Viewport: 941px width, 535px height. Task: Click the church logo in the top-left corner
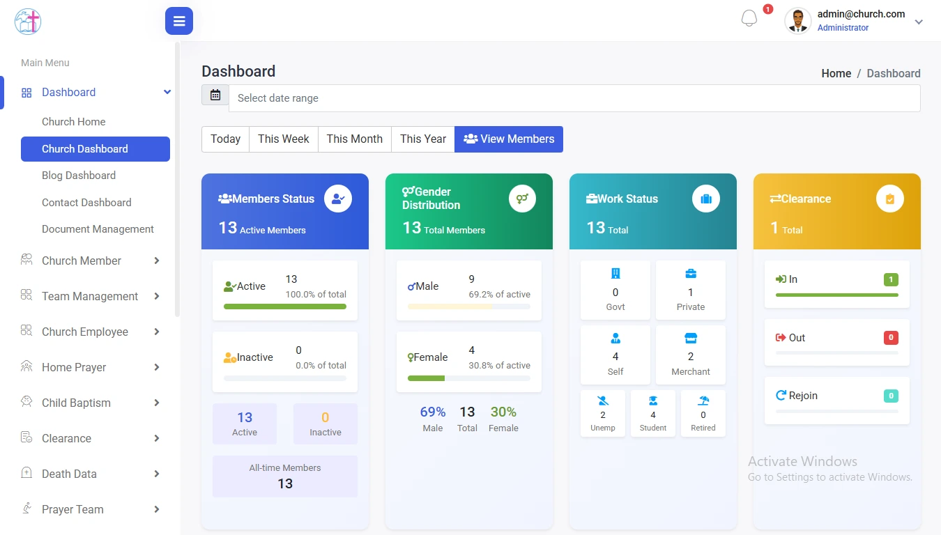[x=27, y=22]
